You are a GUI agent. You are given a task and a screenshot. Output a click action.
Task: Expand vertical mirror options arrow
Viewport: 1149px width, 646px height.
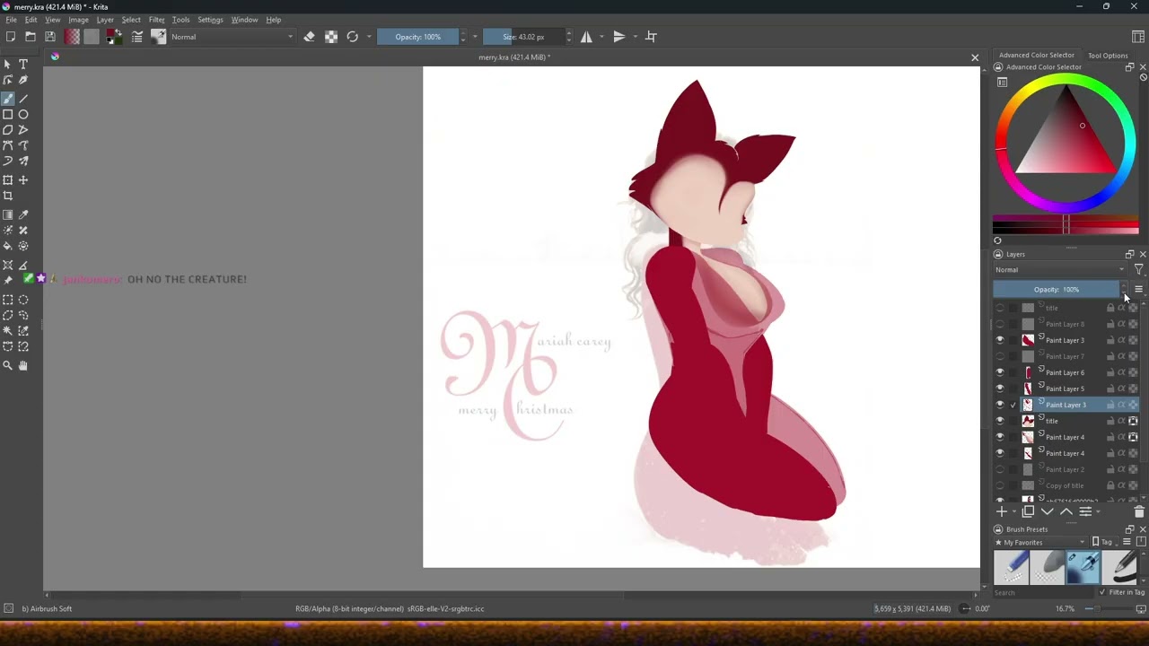[635, 37]
